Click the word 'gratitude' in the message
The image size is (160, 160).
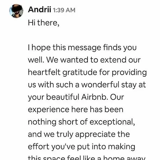coord(80,73)
